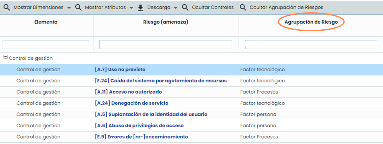
Task: Expand the Descarga dropdown arrow
Action: click(x=176, y=8)
